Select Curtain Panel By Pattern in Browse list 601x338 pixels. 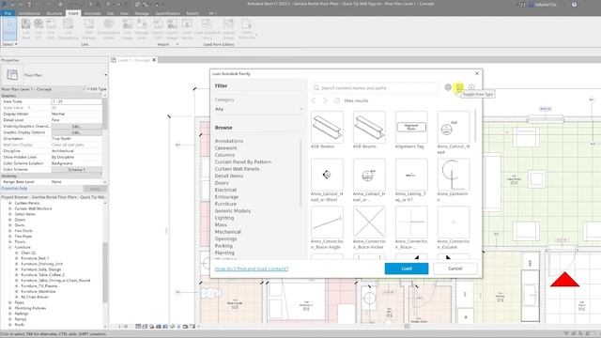(x=243, y=162)
